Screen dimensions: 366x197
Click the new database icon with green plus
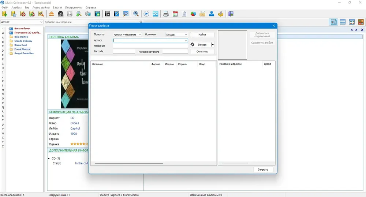pos(5,14)
